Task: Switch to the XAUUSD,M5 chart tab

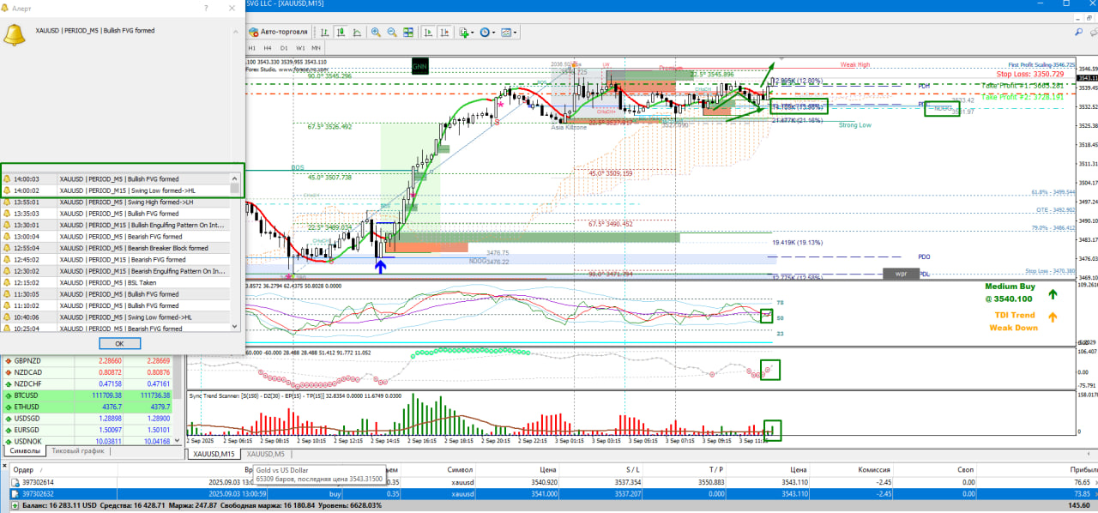Action: (265, 454)
